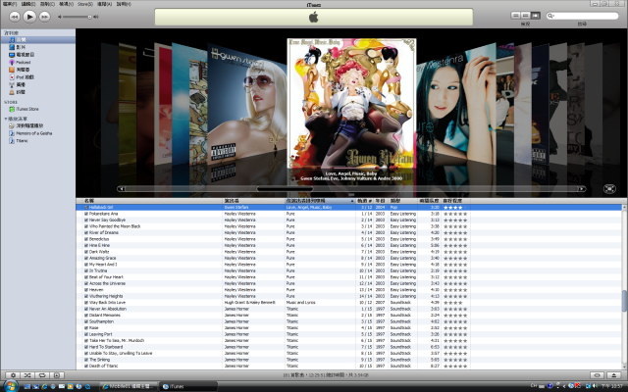Click the mute speaker icon left of volume

click(60, 17)
